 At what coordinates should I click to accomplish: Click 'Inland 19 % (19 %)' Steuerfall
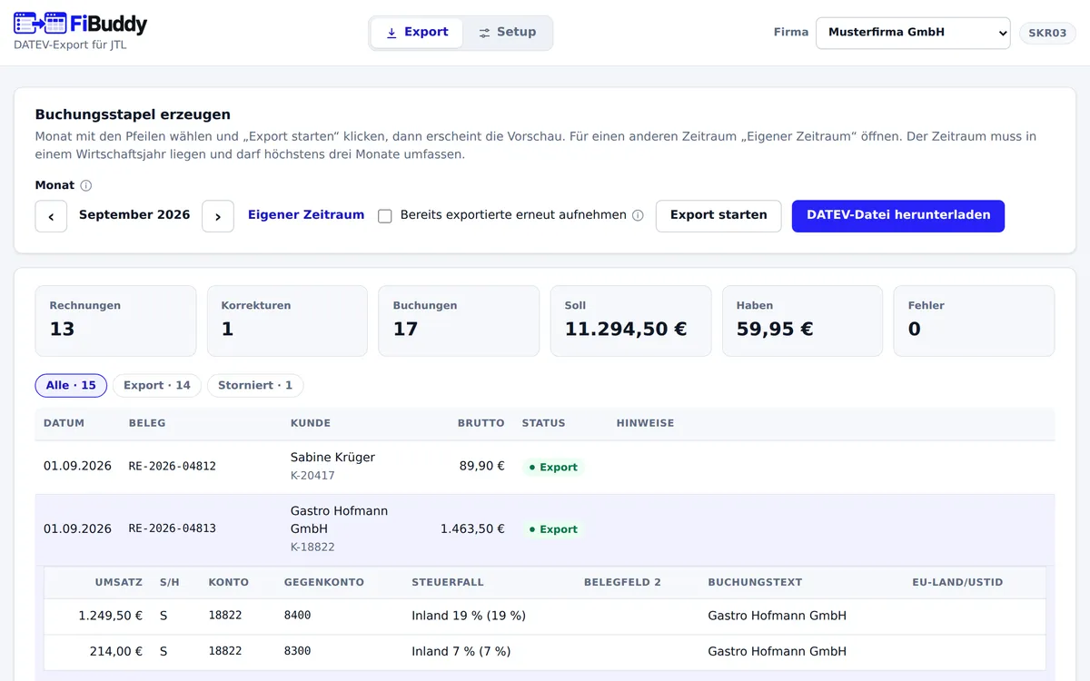pos(469,616)
